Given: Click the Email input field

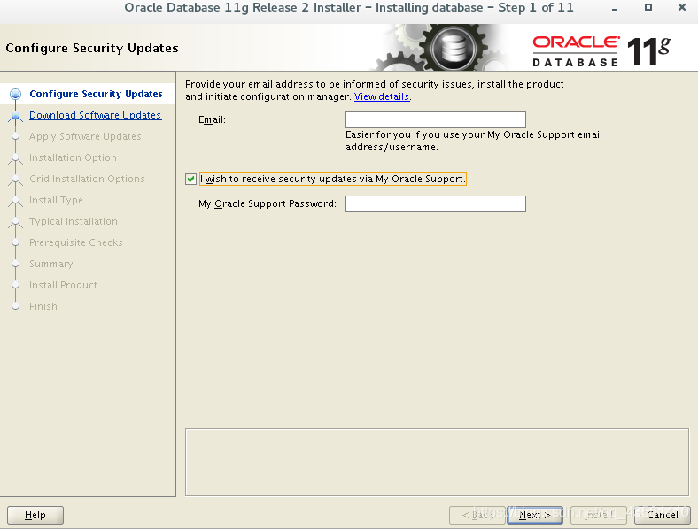Looking at the screenshot, I should coord(435,120).
